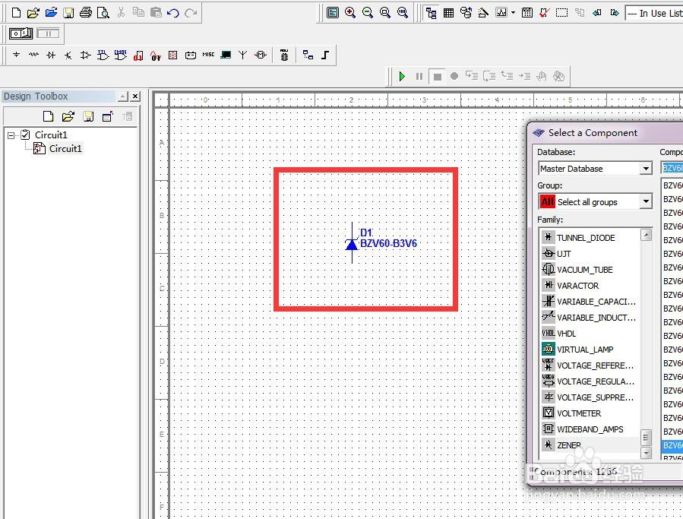683x519 pixels.
Task: Capture screen area tool
Action: (562, 13)
